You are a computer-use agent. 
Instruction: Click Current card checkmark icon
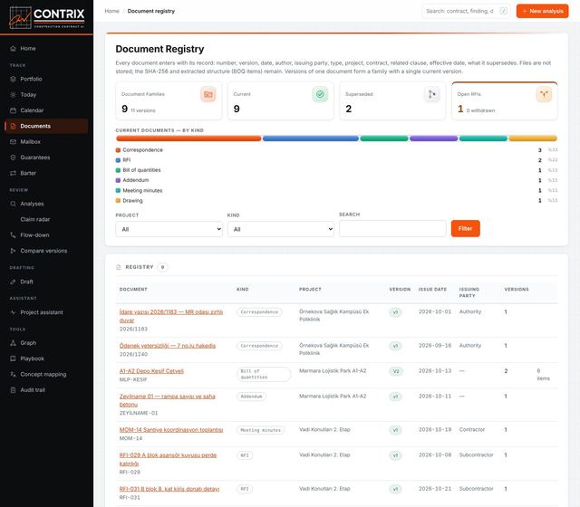tap(320, 94)
